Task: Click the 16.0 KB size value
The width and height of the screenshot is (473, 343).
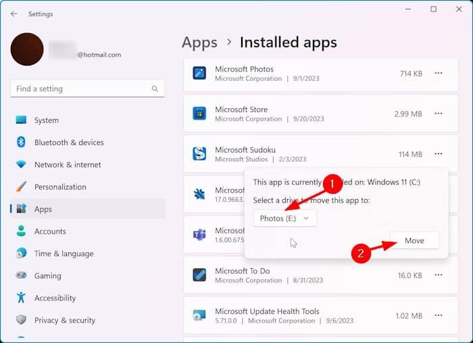Action: (x=409, y=275)
